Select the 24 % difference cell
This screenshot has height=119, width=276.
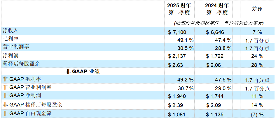pos(257,56)
